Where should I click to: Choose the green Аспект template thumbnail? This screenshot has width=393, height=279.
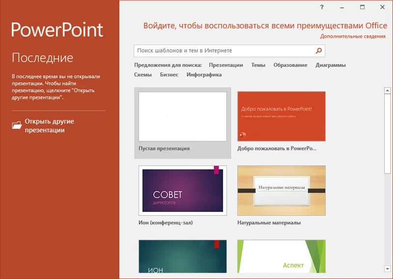(281, 256)
